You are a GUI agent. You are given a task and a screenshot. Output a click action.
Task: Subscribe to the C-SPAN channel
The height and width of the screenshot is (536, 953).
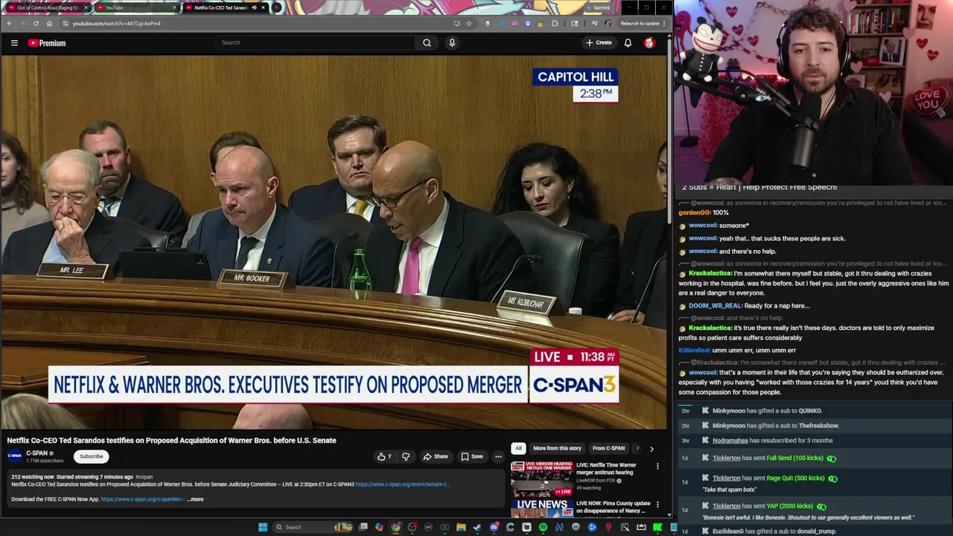pyautogui.click(x=92, y=456)
